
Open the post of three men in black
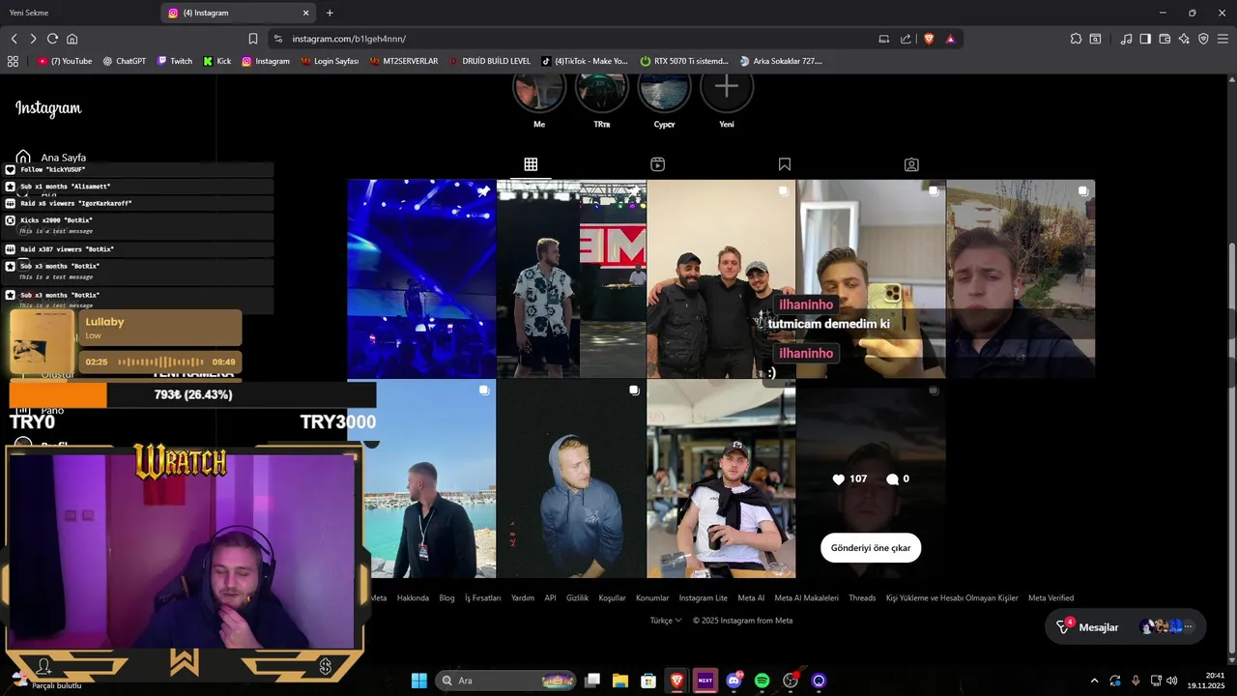721,278
